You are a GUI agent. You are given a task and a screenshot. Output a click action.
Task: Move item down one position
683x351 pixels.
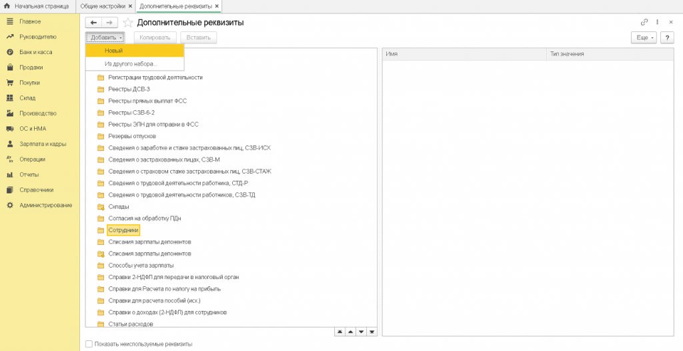[361, 332]
